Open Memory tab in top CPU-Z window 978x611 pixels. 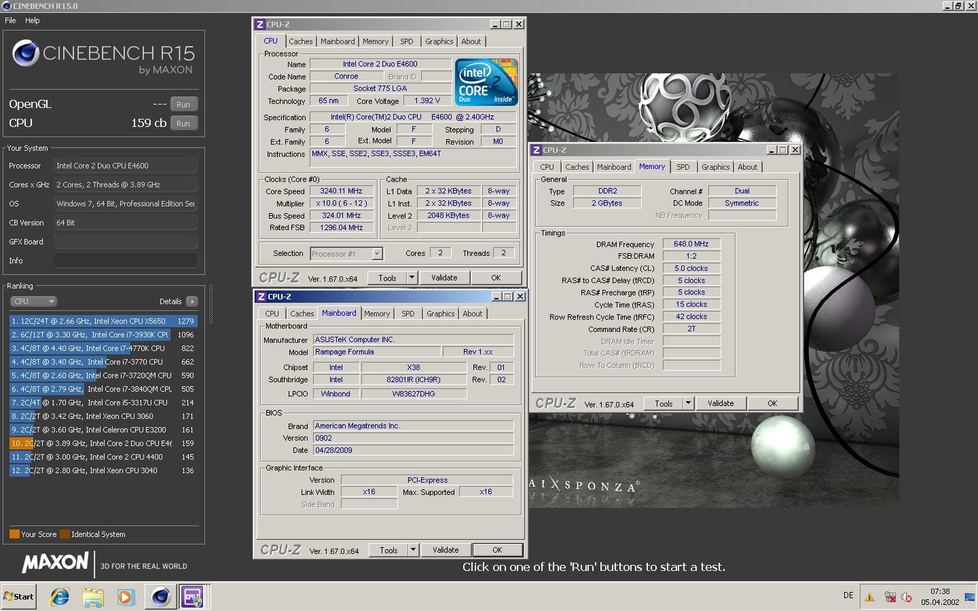tap(376, 41)
